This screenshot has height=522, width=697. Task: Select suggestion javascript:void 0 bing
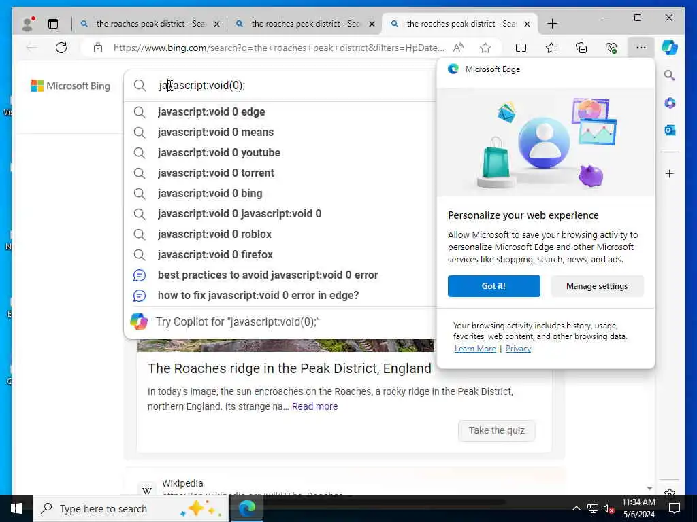(x=280, y=194)
